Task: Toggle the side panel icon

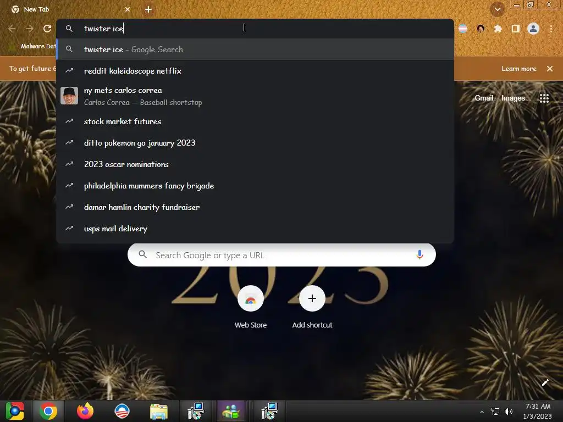Action: coord(516,29)
